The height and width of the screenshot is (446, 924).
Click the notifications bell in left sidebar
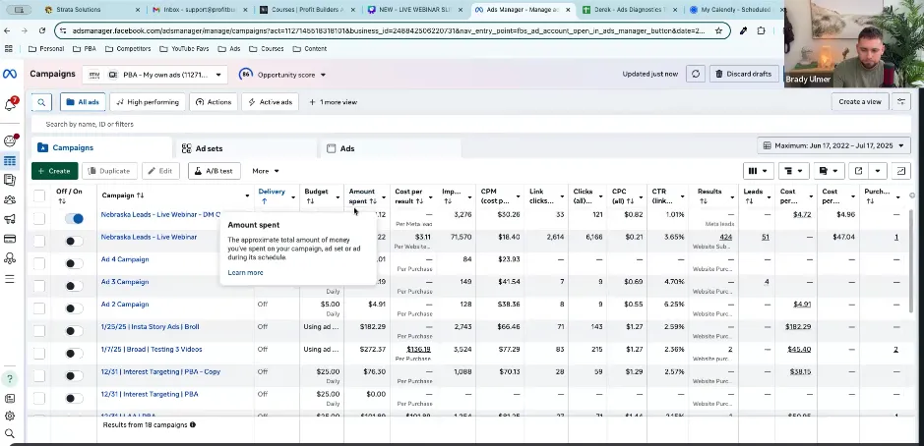pyautogui.click(x=11, y=104)
